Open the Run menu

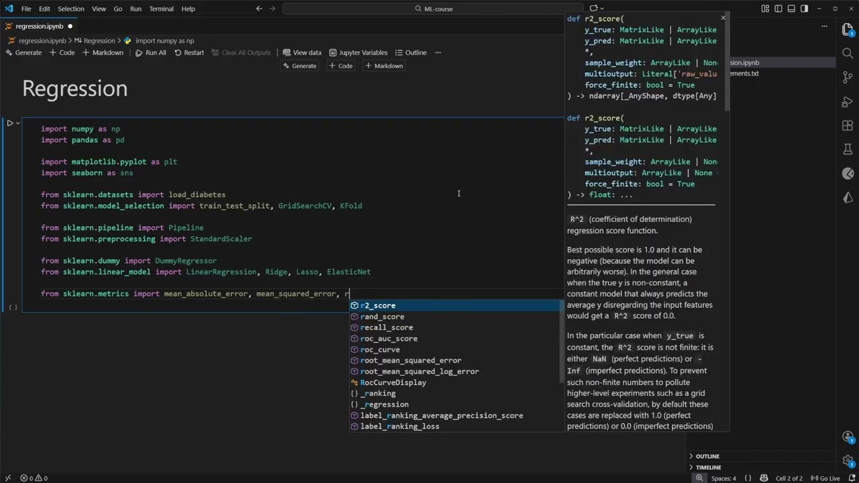(x=136, y=9)
